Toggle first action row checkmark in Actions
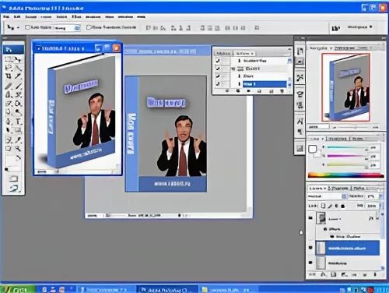 [218, 61]
